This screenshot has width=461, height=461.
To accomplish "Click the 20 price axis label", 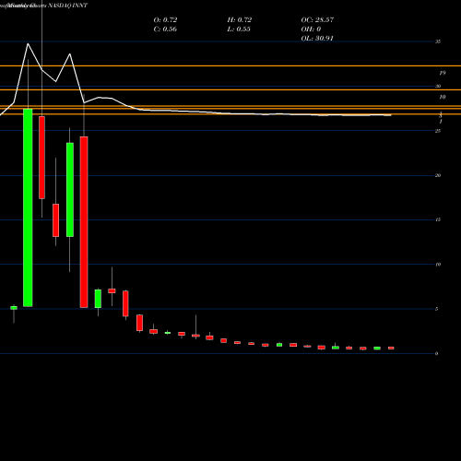I will (x=438, y=175).
